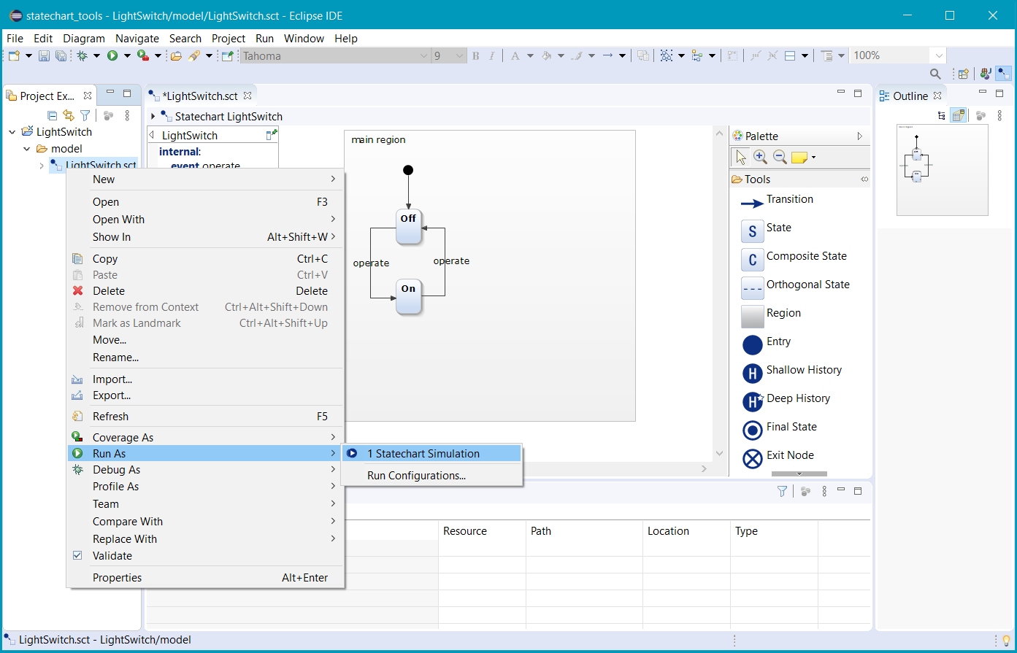Click the Save toolbar icon

[44, 55]
